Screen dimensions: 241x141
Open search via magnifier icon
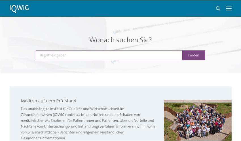[x=218, y=8]
